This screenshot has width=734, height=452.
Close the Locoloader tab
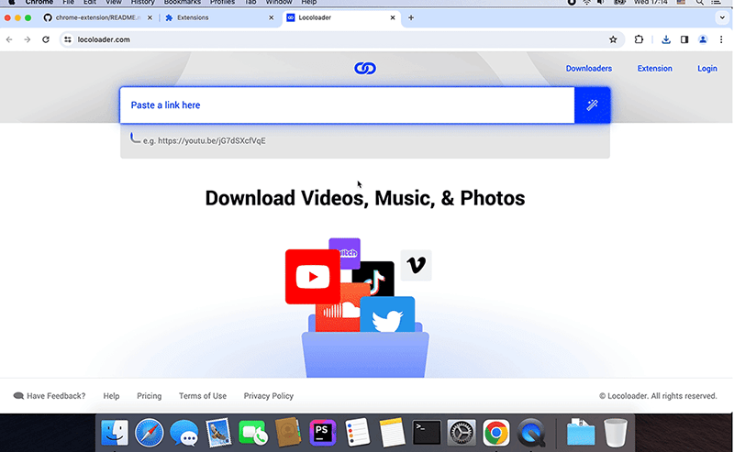point(393,17)
